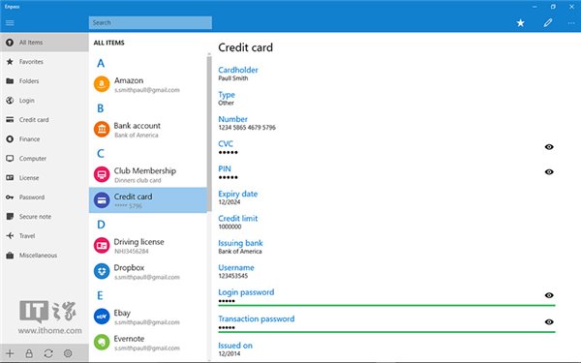Screen dimensions: 581x363
Task: Open Folders in sidebar
Action: (x=45, y=80)
